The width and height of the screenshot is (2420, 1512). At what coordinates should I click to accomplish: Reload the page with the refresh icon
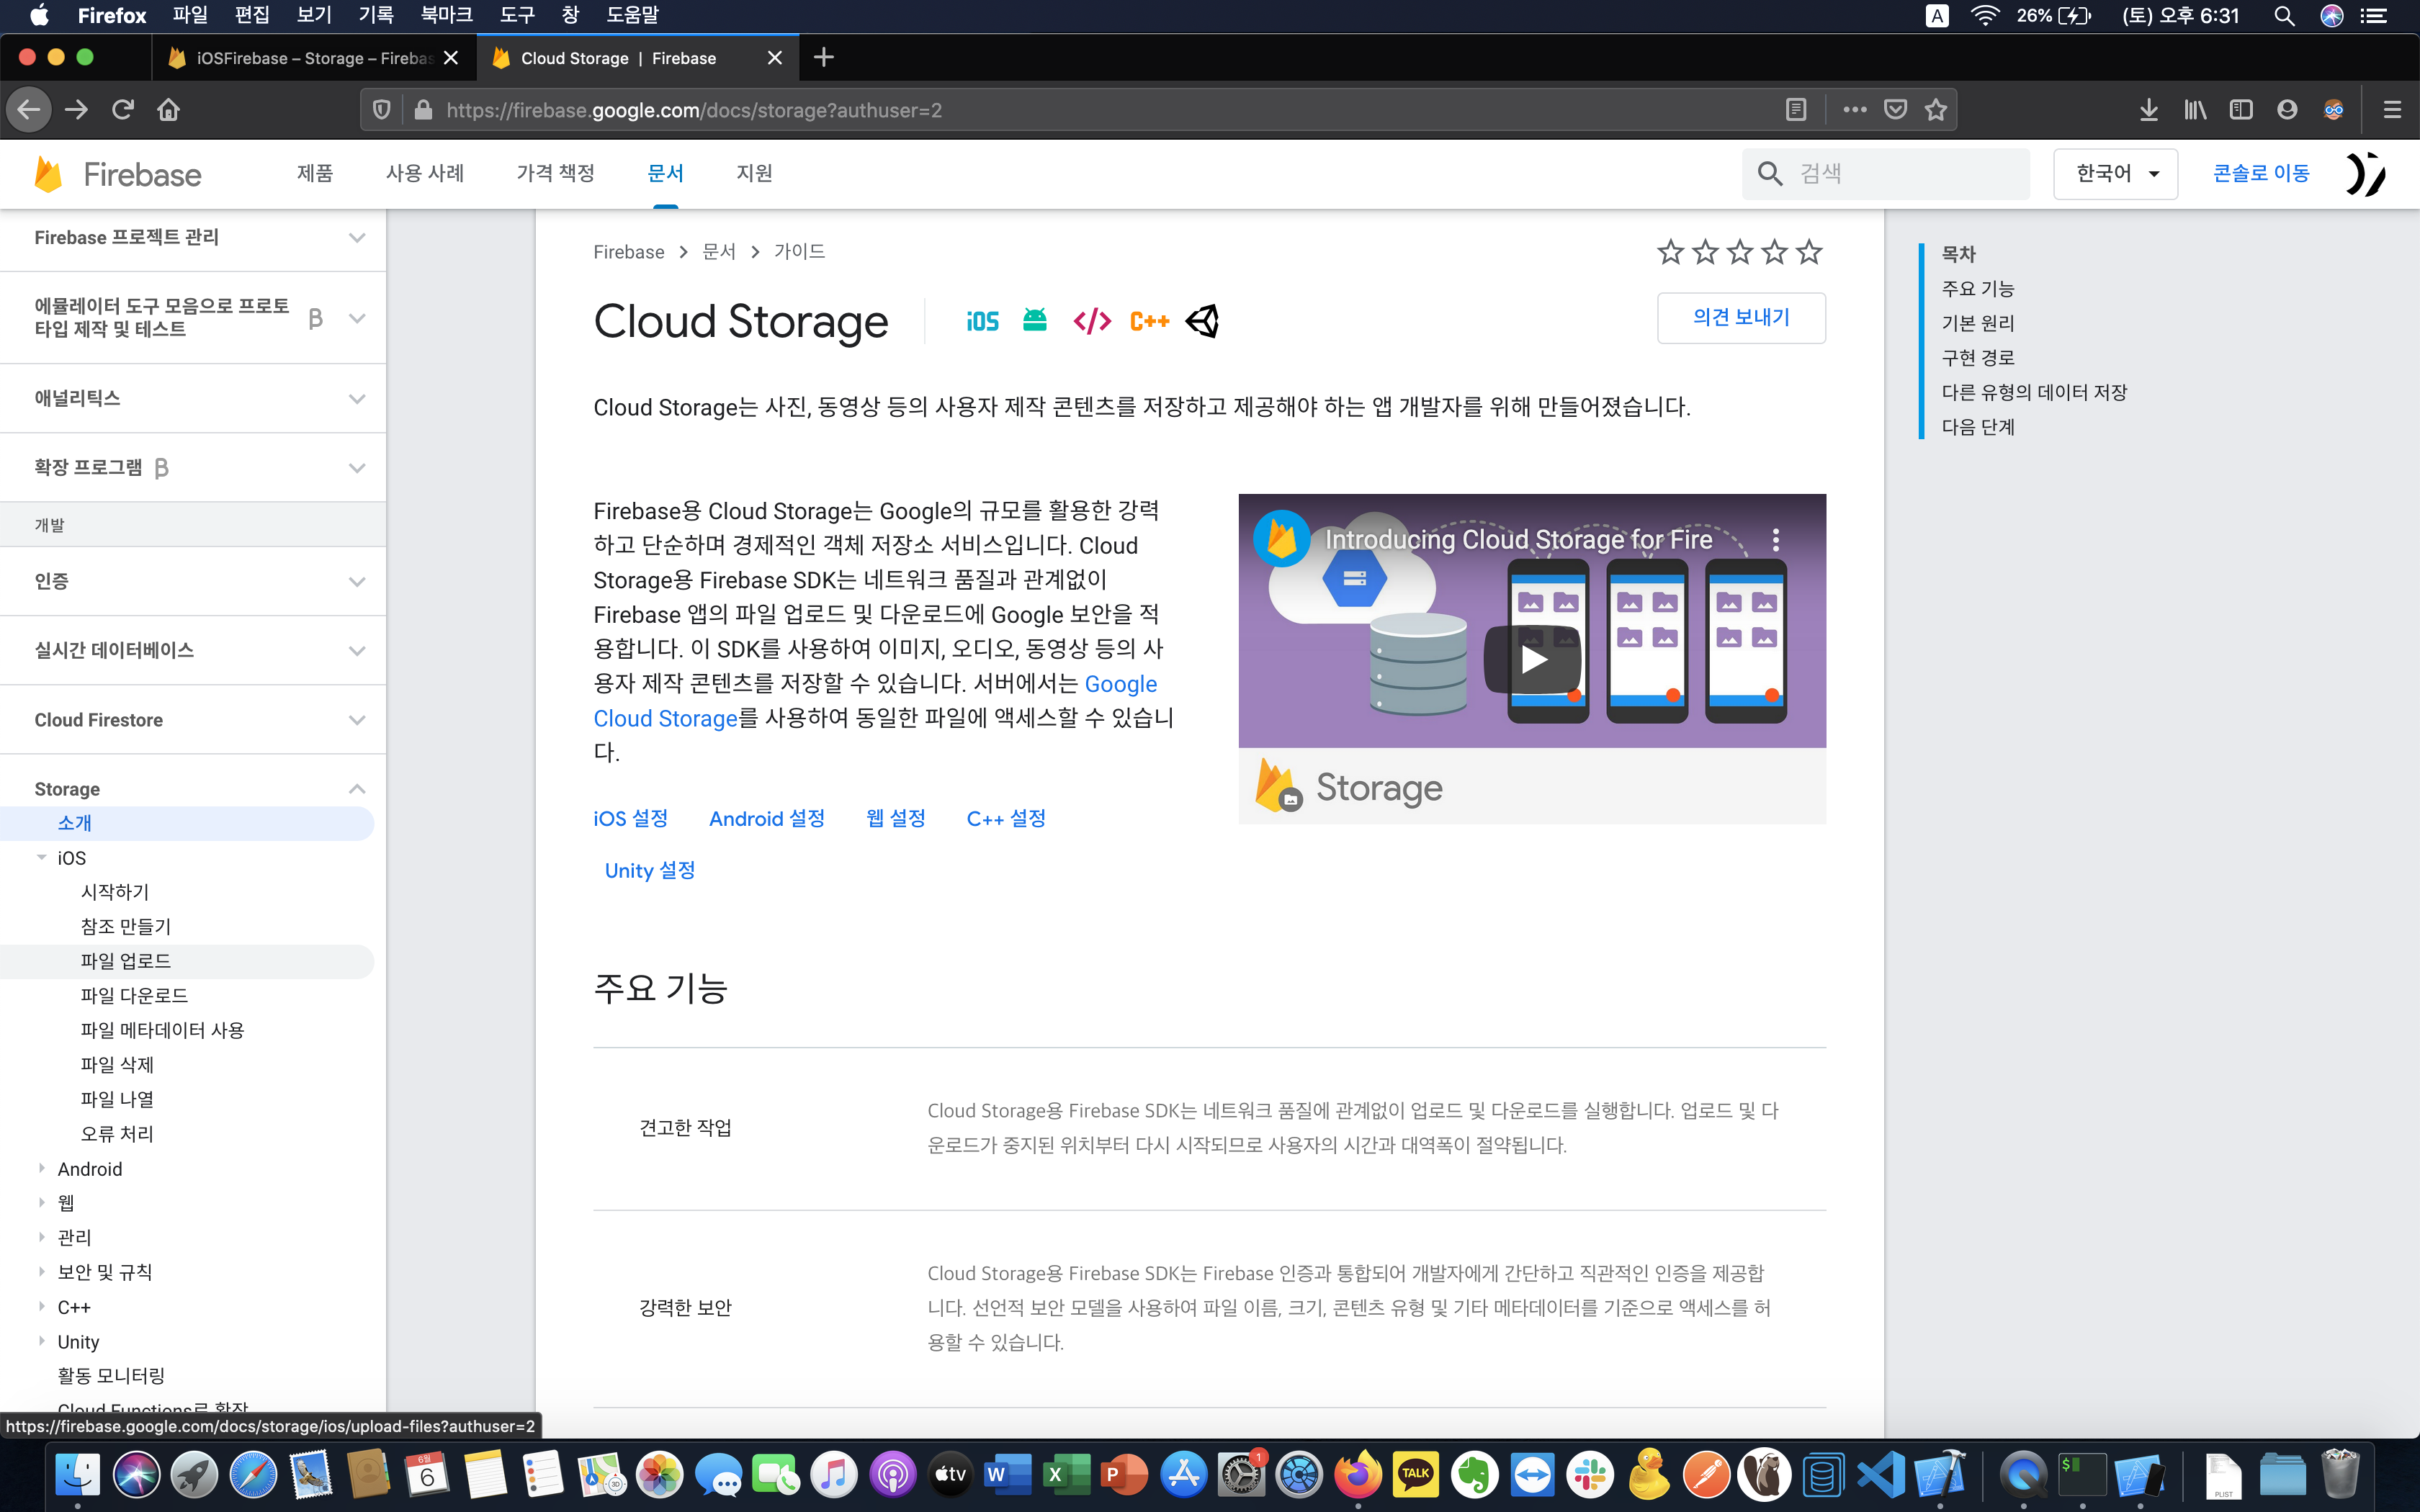tap(123, 110)
